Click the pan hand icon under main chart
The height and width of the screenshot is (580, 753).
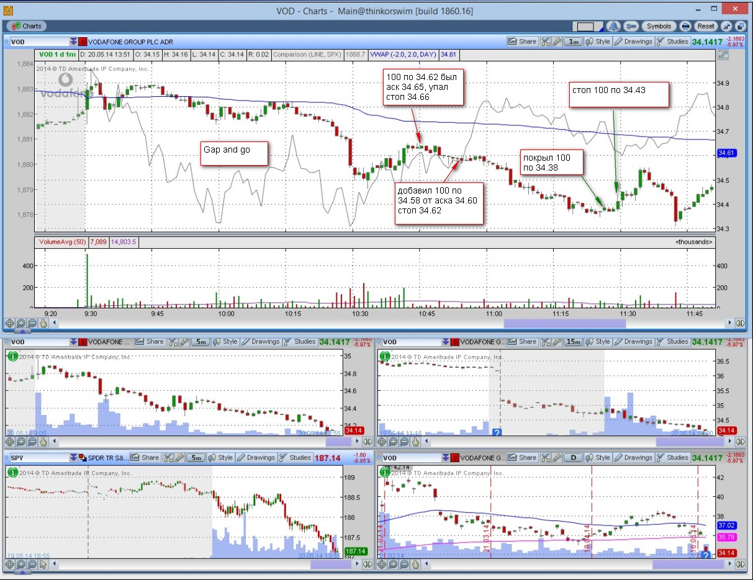[43, 323]
